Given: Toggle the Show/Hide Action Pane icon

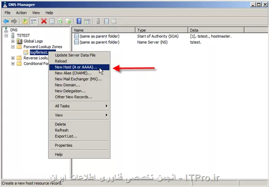Looking at the screenshot, I should [x=87, y=22].
